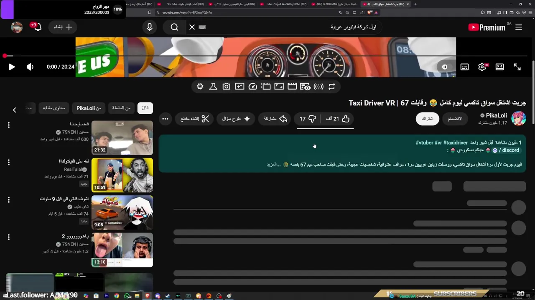Screen dimensions: 535x300
Task: Open PikaLoli channel name link
Action: (497, 115)
